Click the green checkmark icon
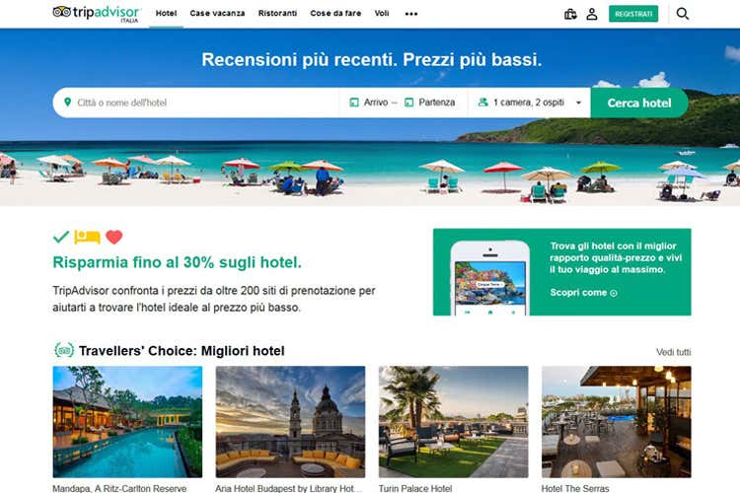Image resolution: width=740 pixels, height=493 pixels. click(x=61, y=237)
